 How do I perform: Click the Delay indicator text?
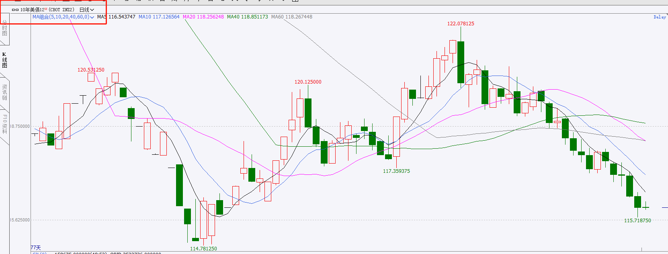click(660, 17)
